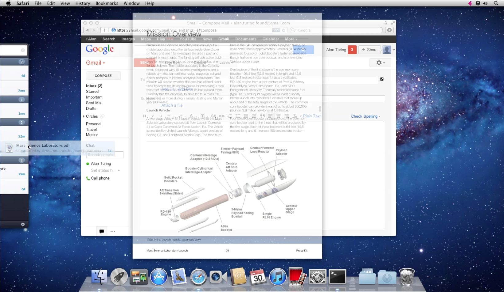Viewport: 504px width, 292px height.
Task: Open Address Book in the Dock
Action: click(238, 277)
